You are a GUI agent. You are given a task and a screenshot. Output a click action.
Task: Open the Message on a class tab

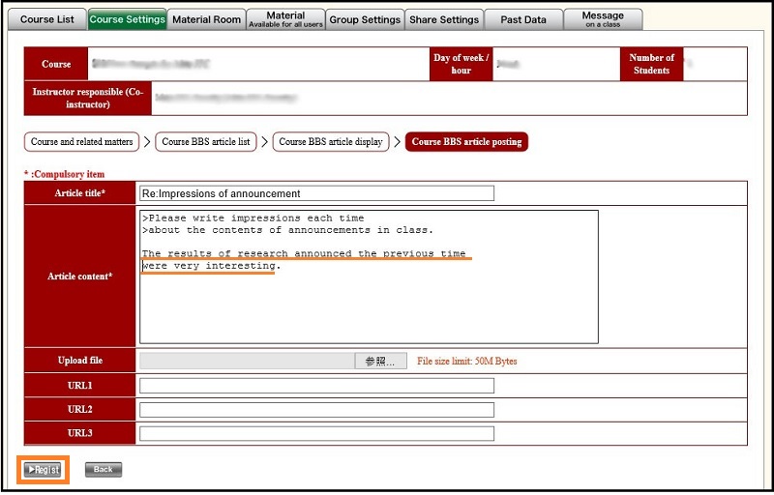pos(603,19)
